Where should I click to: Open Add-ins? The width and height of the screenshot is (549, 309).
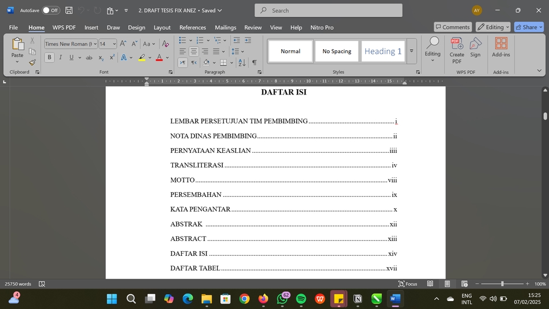pos(501,47)
